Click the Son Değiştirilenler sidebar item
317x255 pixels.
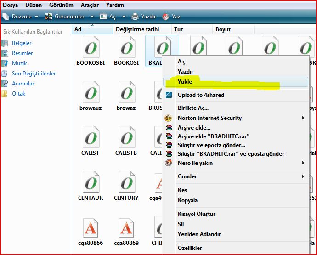[34, 74]
